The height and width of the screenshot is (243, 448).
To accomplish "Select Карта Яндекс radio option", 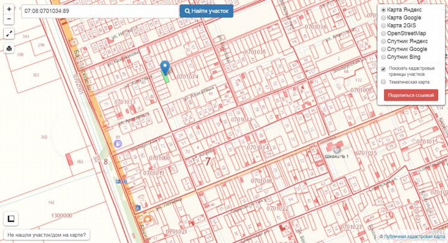I will click(x=383, y=10).
